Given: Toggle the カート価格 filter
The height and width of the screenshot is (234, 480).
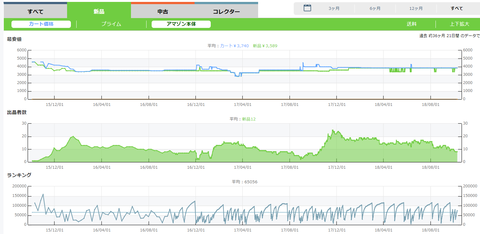Looking at the screenshot, I should click(41, 24).
